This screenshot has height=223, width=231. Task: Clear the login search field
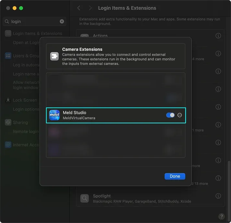[62, 21]
